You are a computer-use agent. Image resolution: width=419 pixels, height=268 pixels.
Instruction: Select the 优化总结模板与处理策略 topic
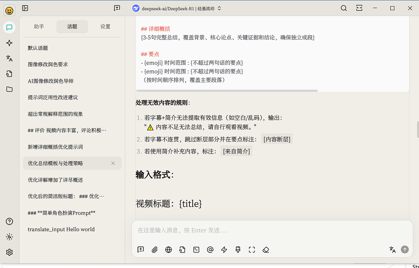click(x=72, y=163)
